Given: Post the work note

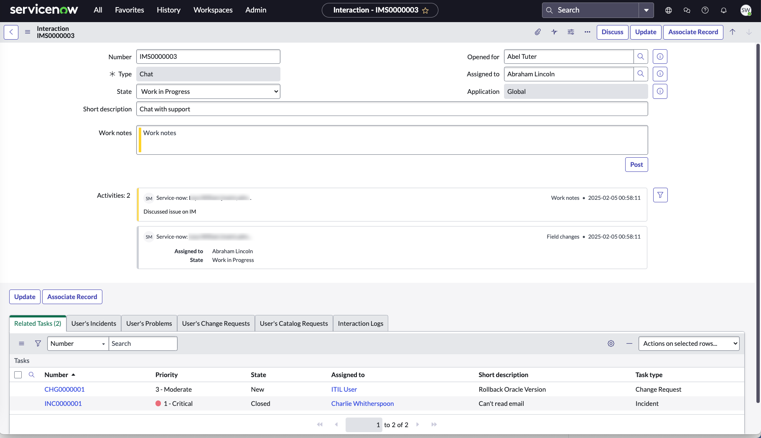Looking at the screenshot, I should [636, 165].
